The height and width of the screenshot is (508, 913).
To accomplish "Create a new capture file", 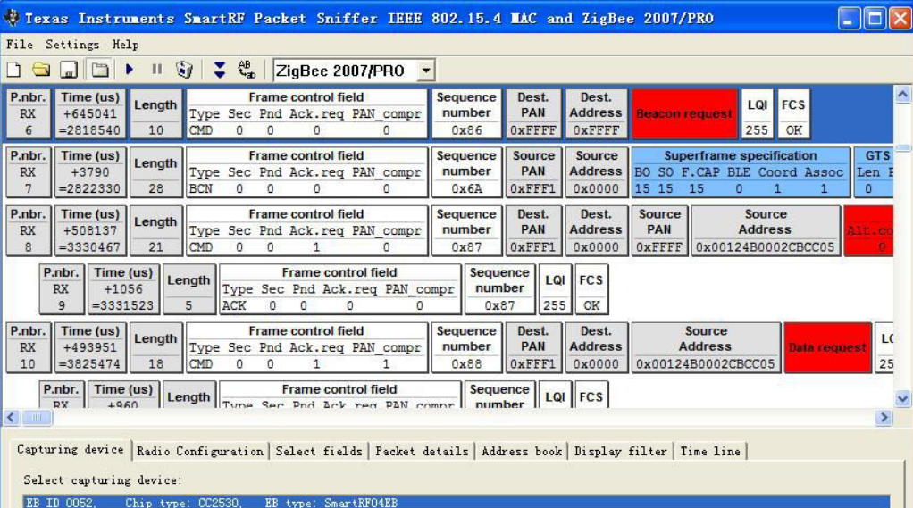I will [x=14, y=71].
